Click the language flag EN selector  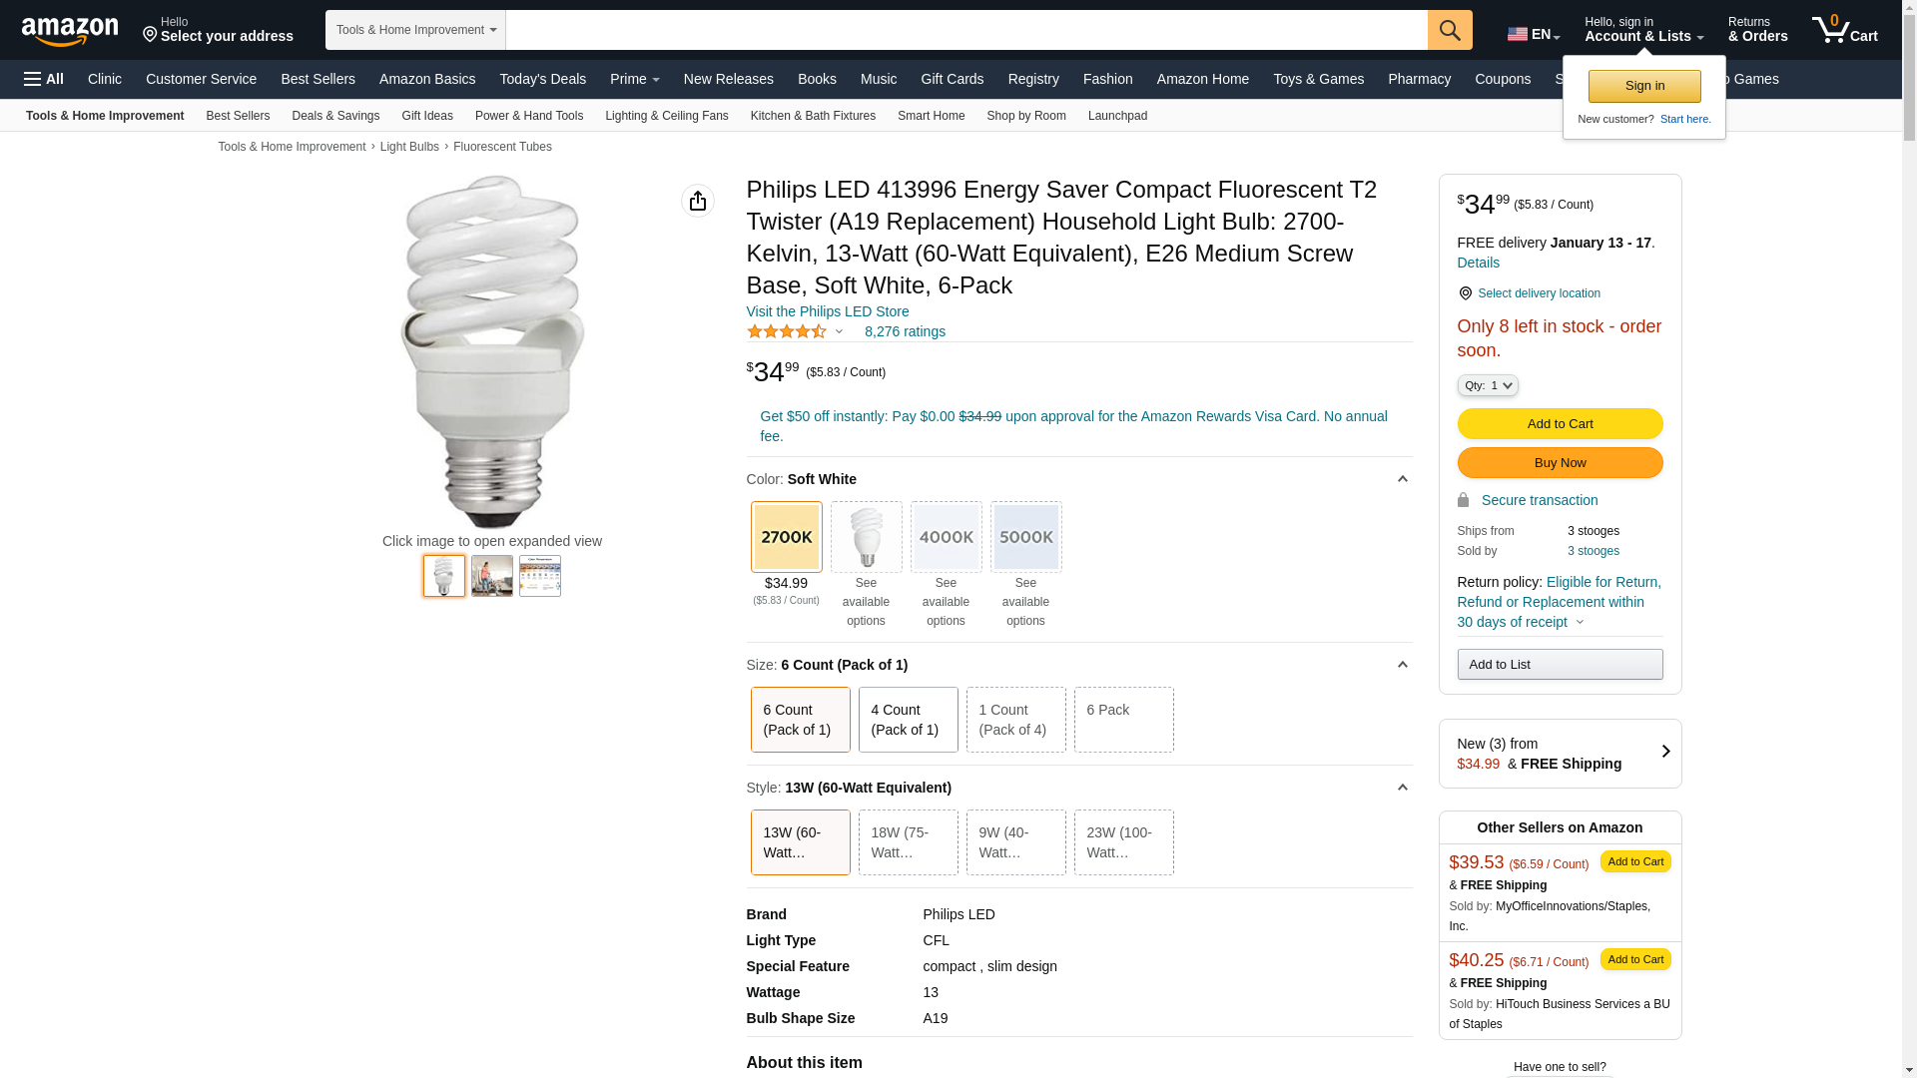(1533, 34)
